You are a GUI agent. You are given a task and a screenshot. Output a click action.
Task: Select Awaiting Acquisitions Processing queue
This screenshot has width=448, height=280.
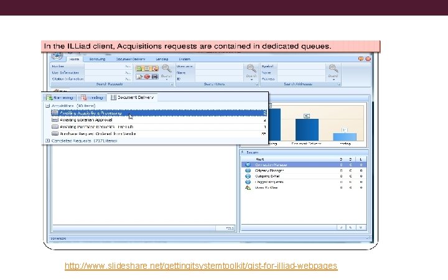point(159,113)
